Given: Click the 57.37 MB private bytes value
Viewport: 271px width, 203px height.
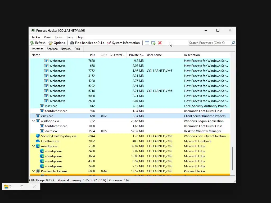Looking at the screenshot, I should pyautogui.click(x=137, y=131).
